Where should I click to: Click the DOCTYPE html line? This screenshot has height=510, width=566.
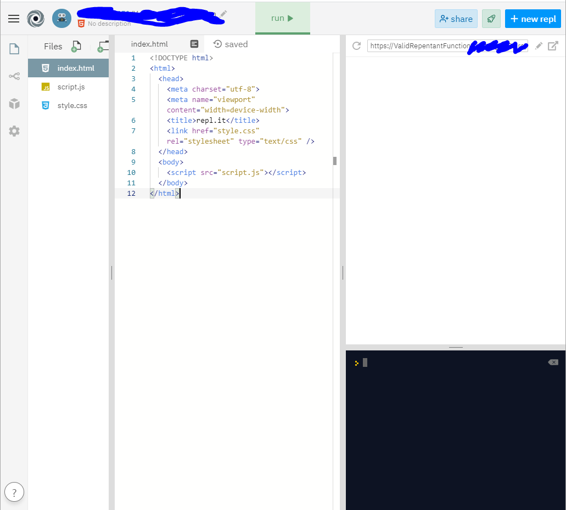181,58
